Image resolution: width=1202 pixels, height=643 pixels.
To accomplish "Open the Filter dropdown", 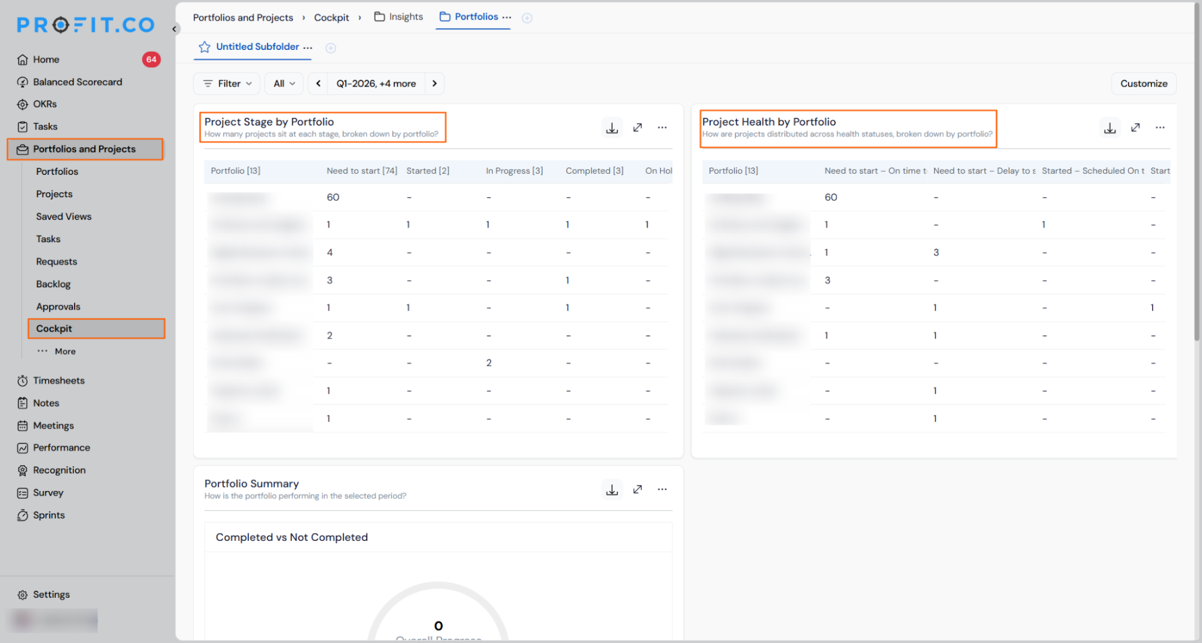I will (x=227, y=84).
